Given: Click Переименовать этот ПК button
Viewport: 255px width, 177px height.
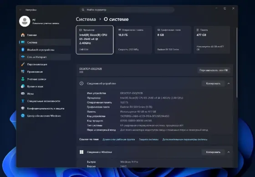Looking at the screenshot, I should [x=214, y=70].
